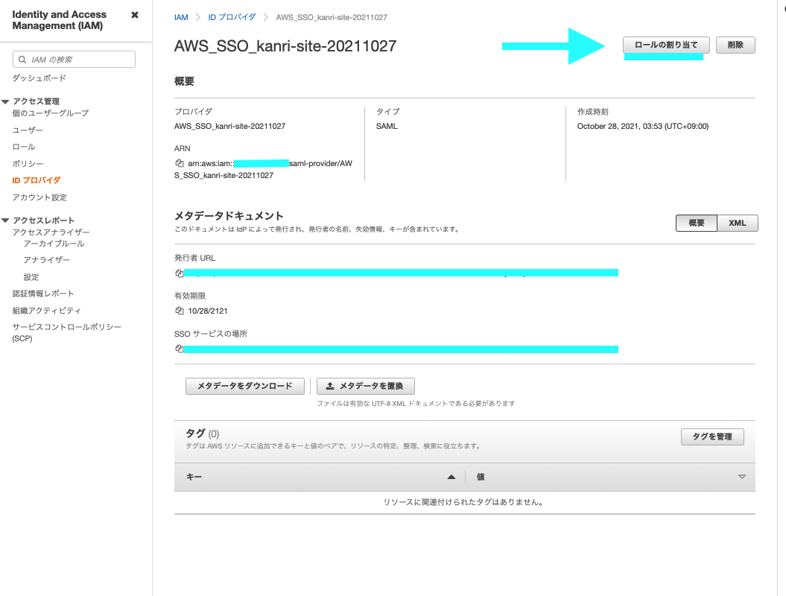Click the IAM search field

point(74,59)
